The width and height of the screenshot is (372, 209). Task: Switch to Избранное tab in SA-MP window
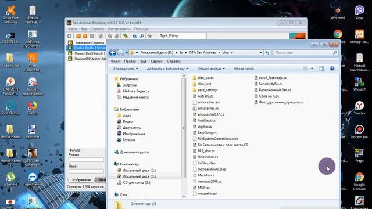coord(81,180)
